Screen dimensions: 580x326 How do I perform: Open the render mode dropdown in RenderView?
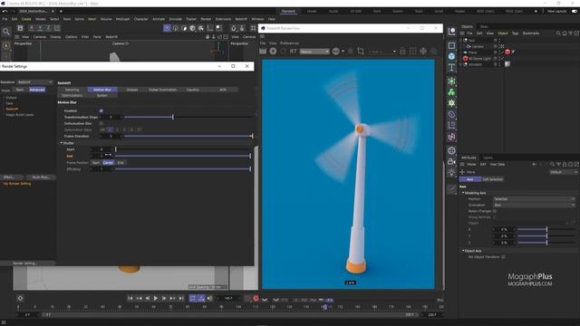(x=314, y=52)
